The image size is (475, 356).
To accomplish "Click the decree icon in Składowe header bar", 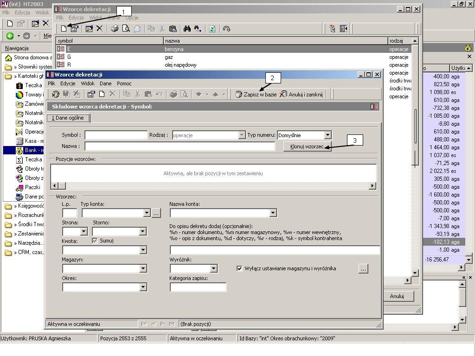I will tap(374, 107).
